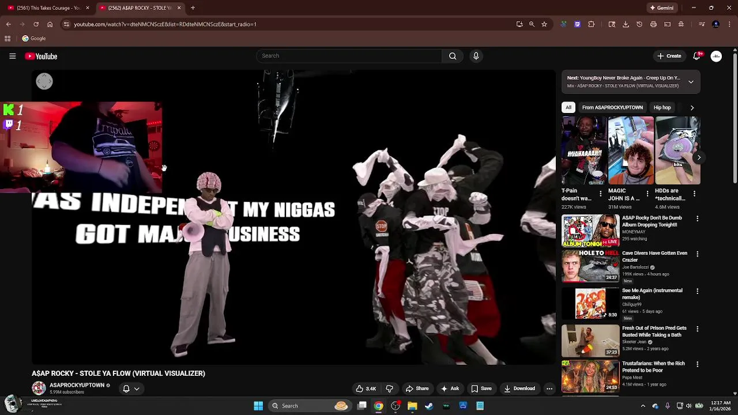This screenshot has width=738, height=415.
Task: Open the Chrome apps grid in bookmarks bar
Action: [7, 39]
